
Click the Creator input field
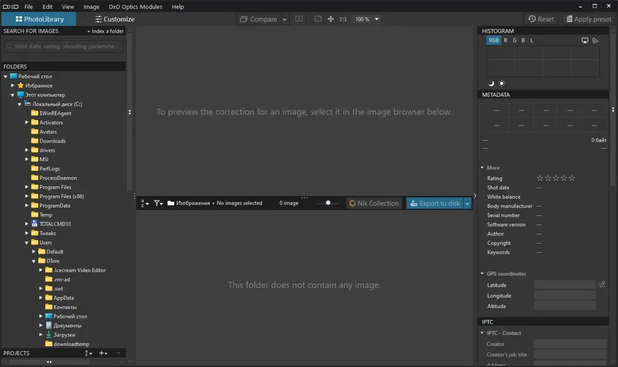(x=570, y=344)
